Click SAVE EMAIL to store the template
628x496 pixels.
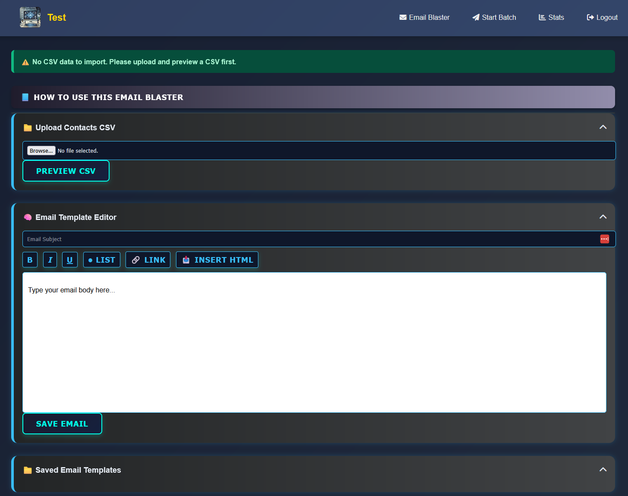[x=62, y=424]
